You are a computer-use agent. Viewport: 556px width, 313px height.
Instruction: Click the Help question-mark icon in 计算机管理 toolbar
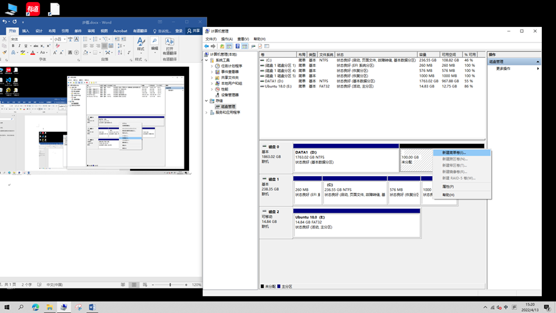(238, 46)
